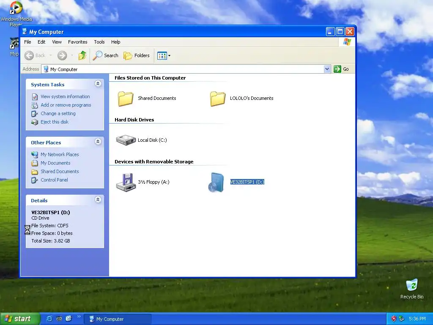Screen dimensions: 433x325
Task: Click the "File System: CDFS" text
Action: coord(50,226)
